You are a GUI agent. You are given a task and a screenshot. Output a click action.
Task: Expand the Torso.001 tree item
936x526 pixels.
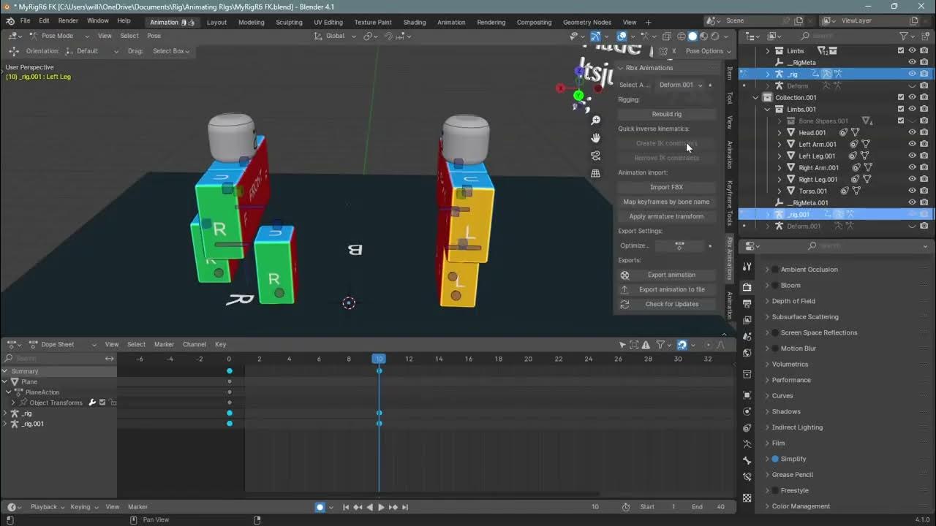(x=780, y=191)
